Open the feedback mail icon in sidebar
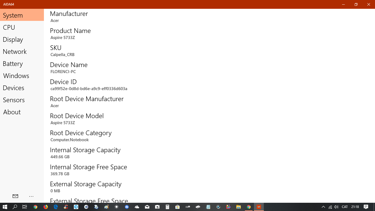 pos(15,196)
